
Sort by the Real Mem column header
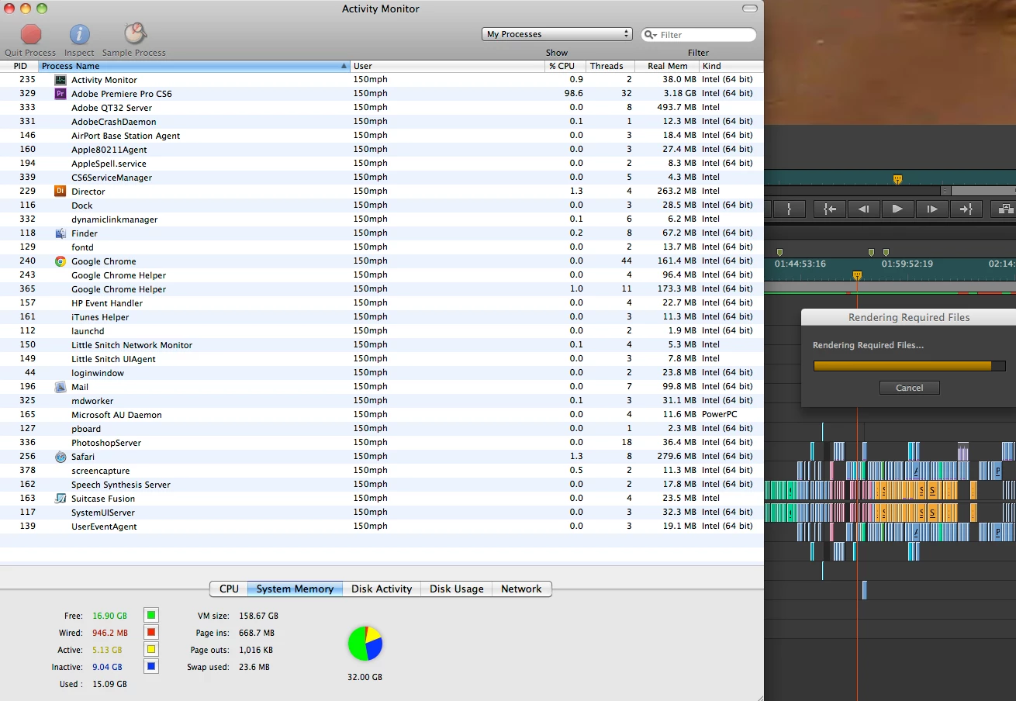click(x=667, y=66)
